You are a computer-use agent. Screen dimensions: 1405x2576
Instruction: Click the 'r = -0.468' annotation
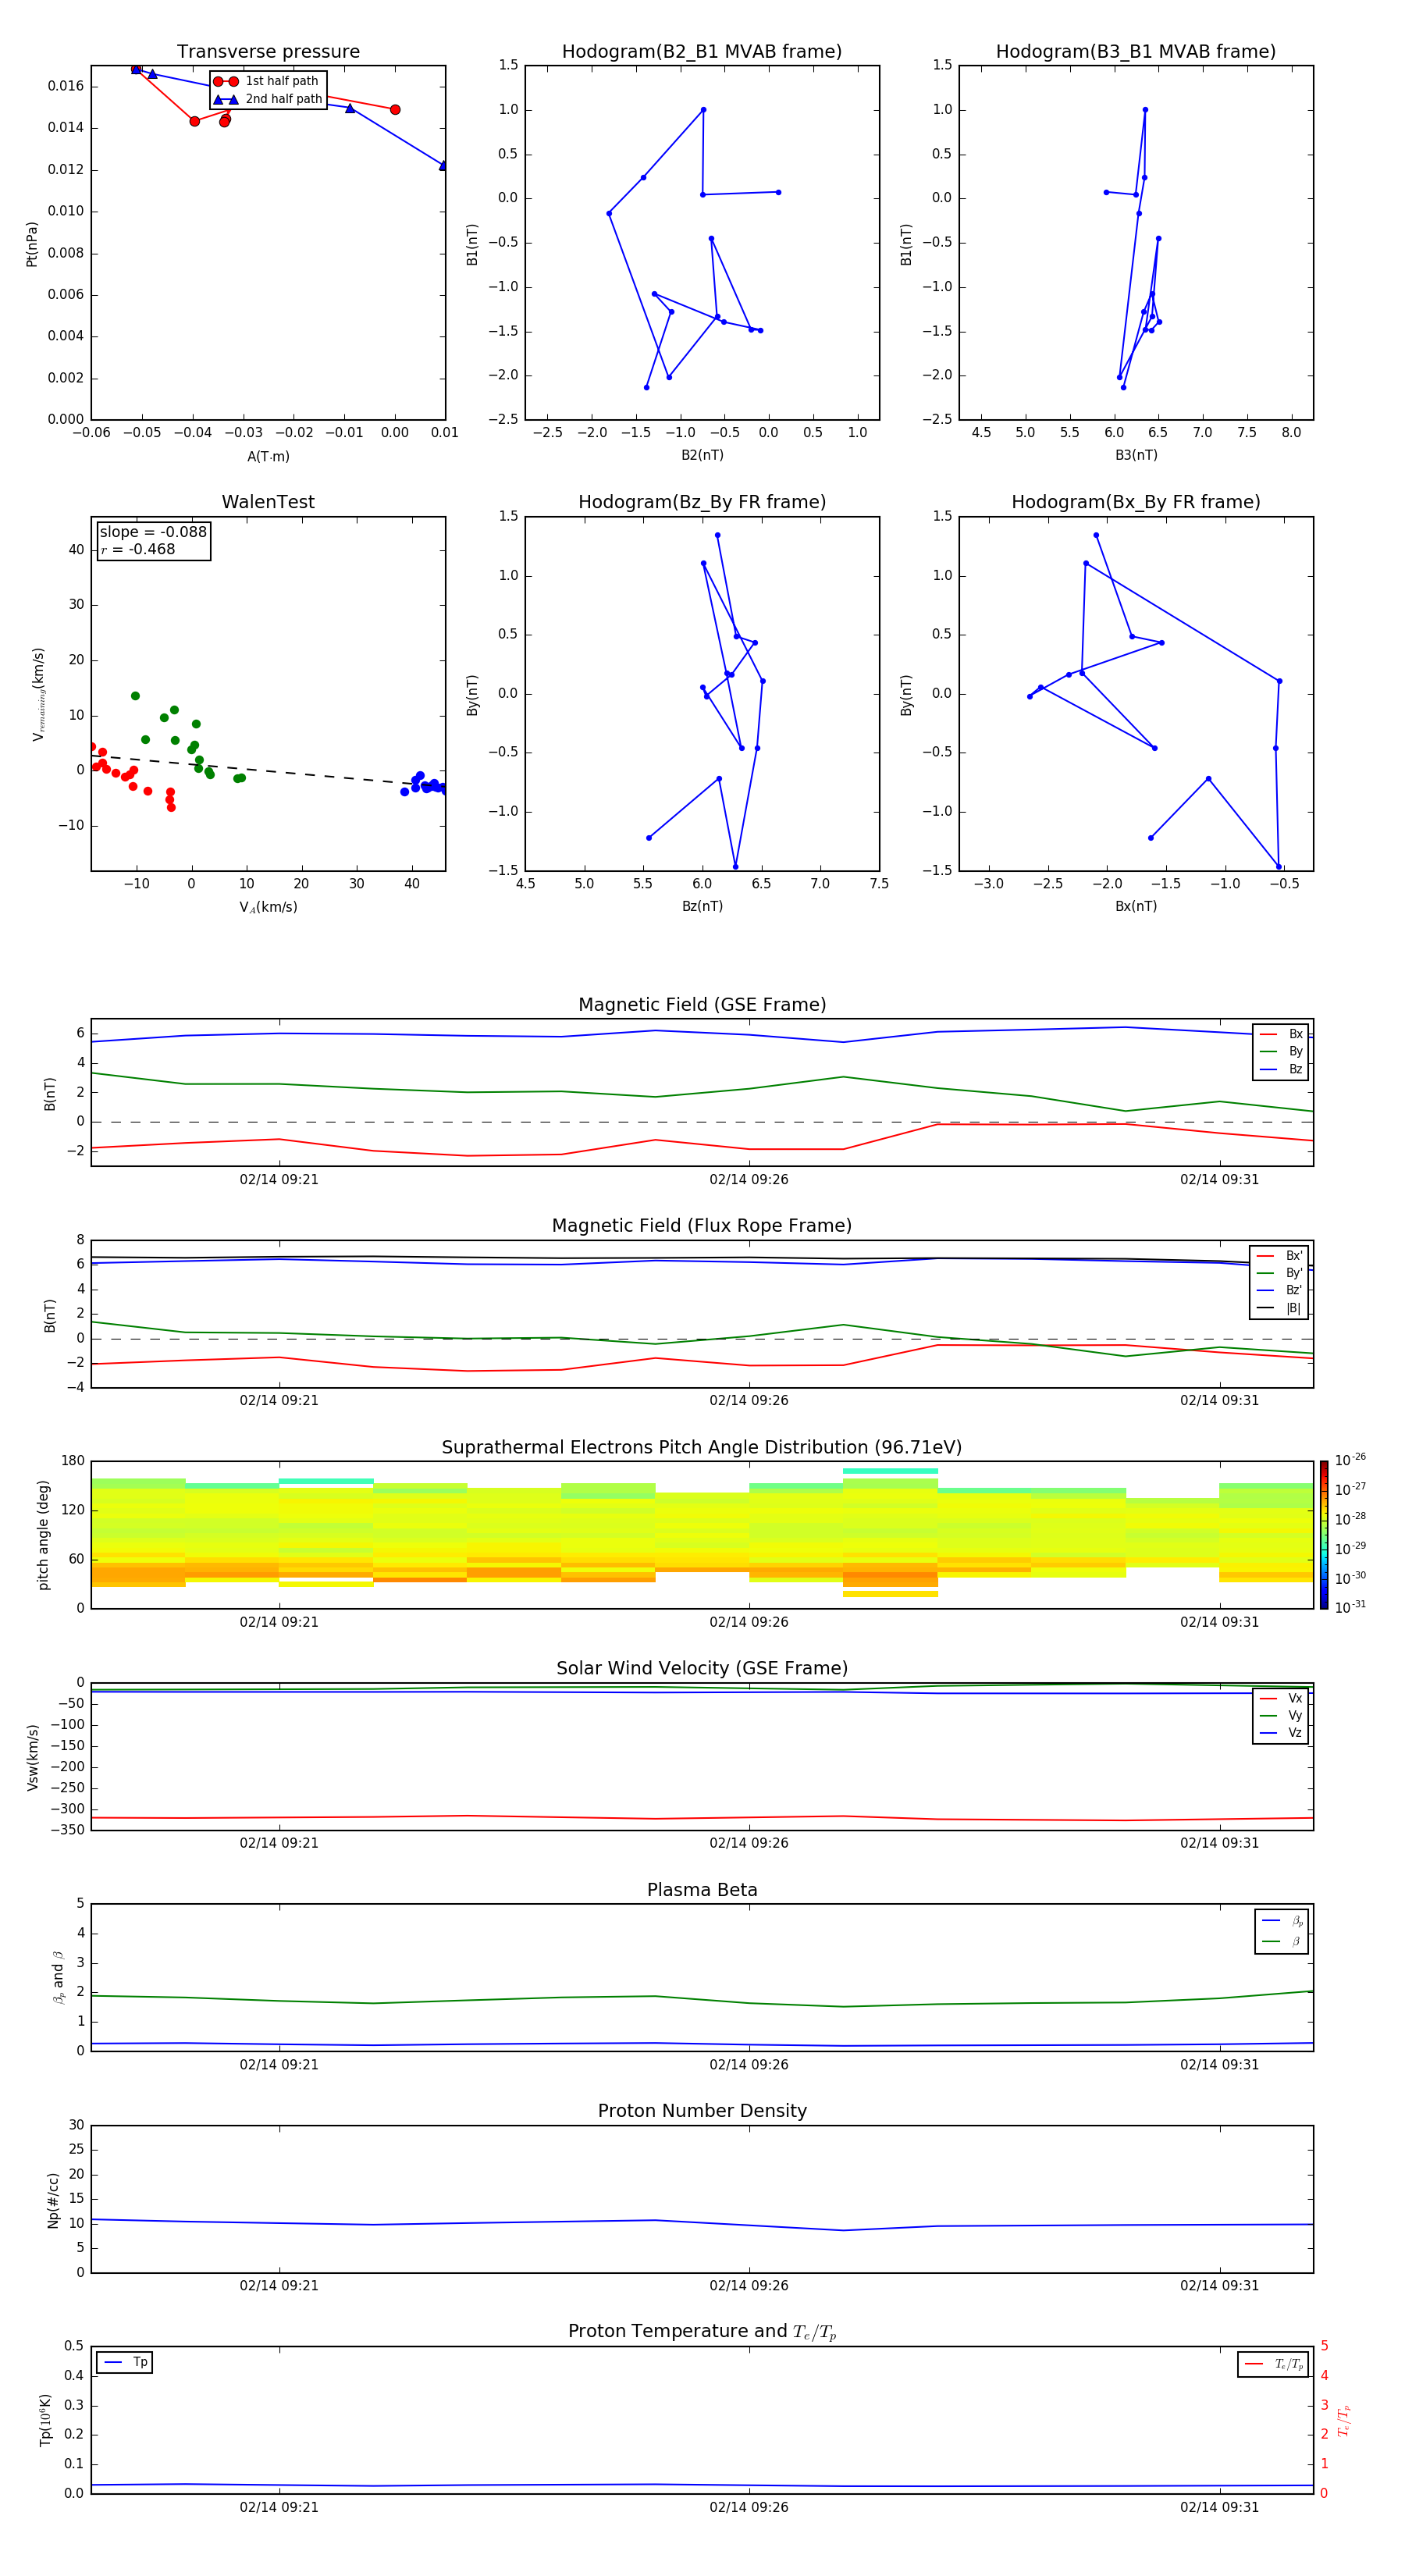point(138,549)
